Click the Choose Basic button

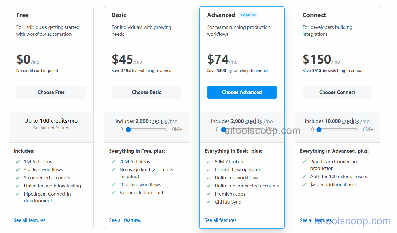[146, 92]
